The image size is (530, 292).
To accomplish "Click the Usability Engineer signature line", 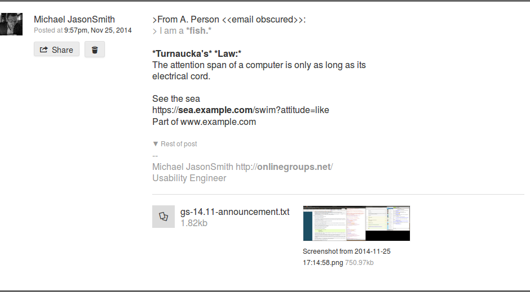I will pyautogui.click(x=189, y=178).
